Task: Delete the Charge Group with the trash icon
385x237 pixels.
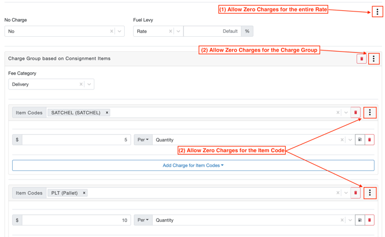Action: 361,59
